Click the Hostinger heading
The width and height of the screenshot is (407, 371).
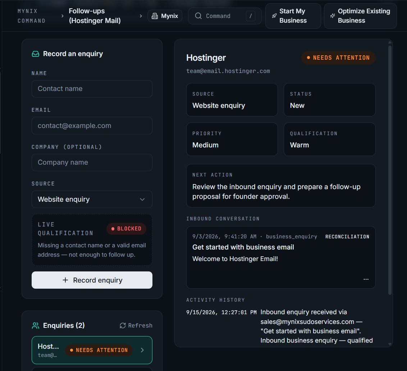click(x=206, y=58)
